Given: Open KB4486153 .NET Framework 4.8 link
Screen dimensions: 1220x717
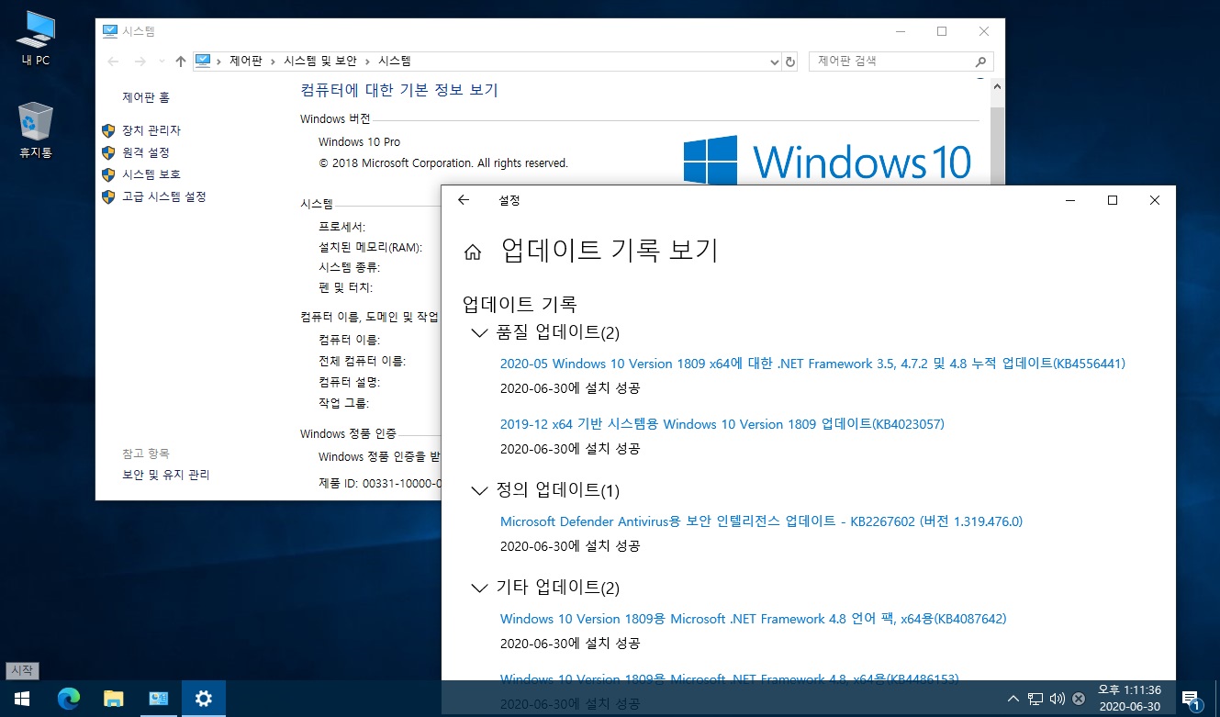Looking at the screenshot, I should click(x=729, y=679).
